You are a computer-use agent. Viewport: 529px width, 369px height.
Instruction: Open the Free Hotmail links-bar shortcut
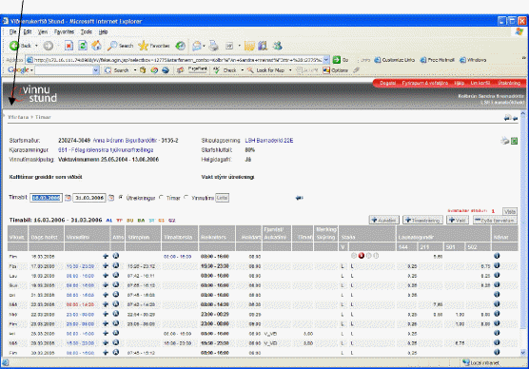[x=438, y=60]
